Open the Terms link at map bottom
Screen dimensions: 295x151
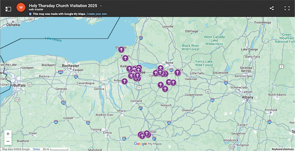coord(36,149)
